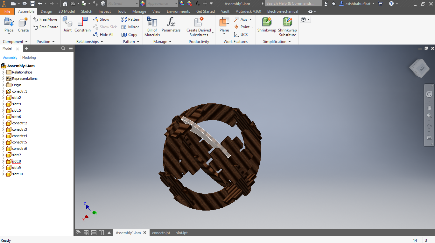
Task: Click the UCS tool
Action: [x=241, y=35]
